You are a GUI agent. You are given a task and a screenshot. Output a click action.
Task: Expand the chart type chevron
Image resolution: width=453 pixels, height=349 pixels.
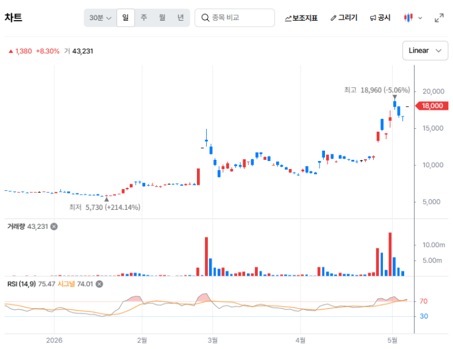click(x=420, y=18)
